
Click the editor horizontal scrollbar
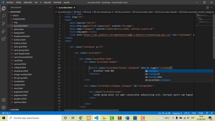tap(92, 110)
